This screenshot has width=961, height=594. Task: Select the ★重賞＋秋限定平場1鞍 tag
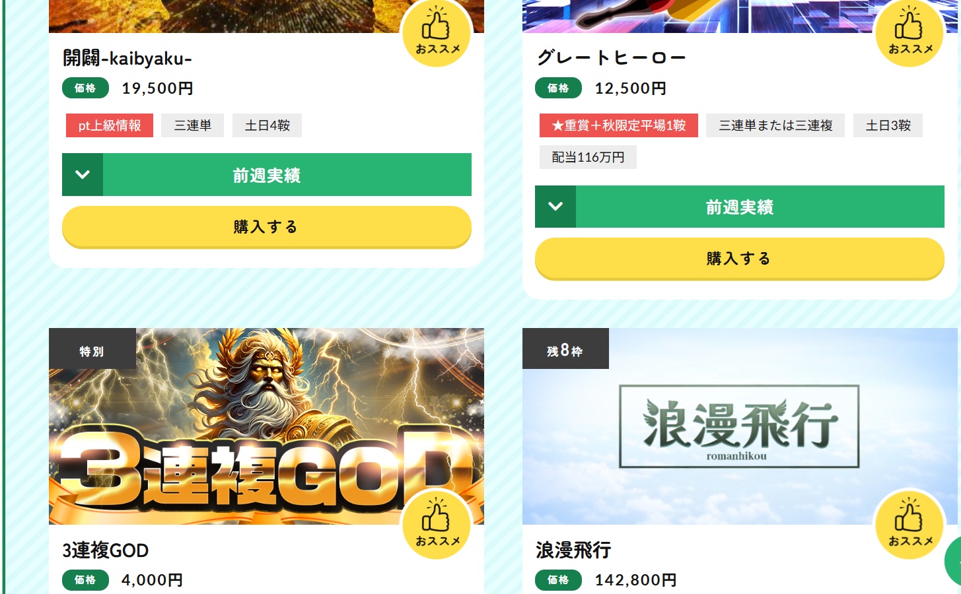click(619, 125)
